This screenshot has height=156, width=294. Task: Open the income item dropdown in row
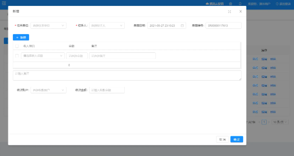[43, 56]
